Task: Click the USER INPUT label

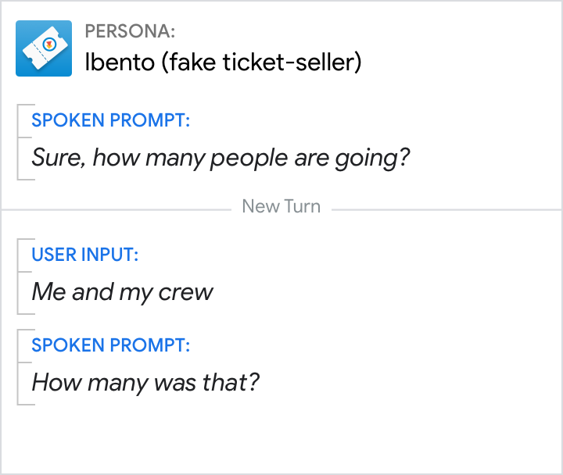Action: click(85, 255)
